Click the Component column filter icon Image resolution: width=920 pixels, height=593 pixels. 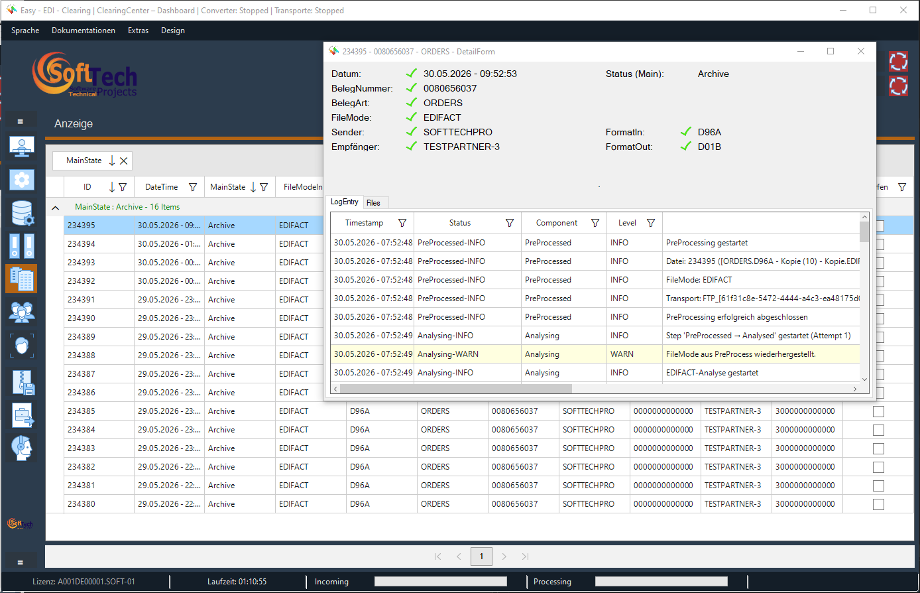click(595, 223)
